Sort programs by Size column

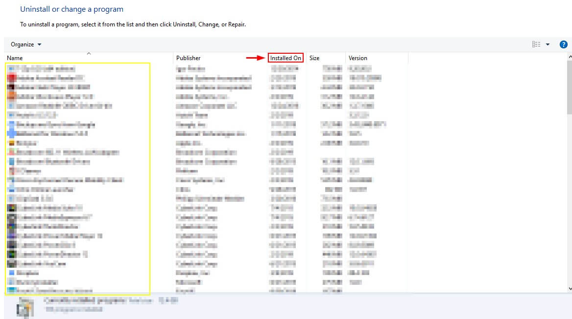click(314, 58)
